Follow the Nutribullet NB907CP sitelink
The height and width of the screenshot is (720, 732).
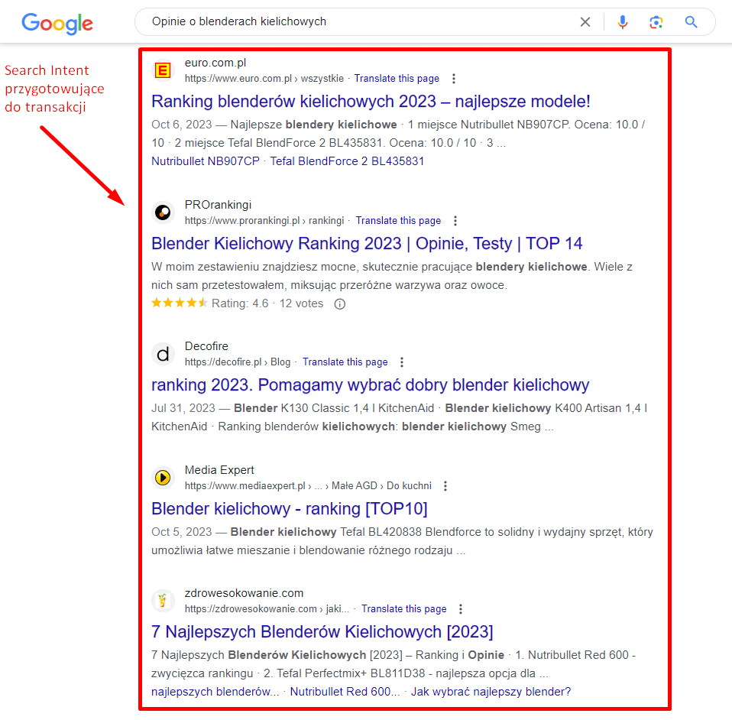(x=206, y=161)
